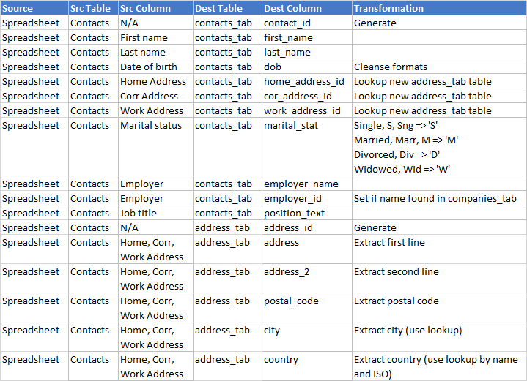Click the Source column header
The image size is (527, 381).
pos(18,9)
